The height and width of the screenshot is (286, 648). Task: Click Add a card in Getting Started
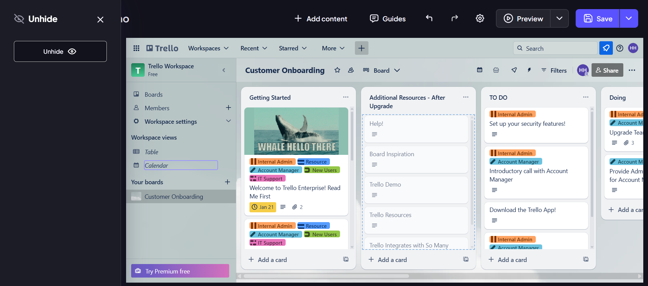tap(267, 260)
